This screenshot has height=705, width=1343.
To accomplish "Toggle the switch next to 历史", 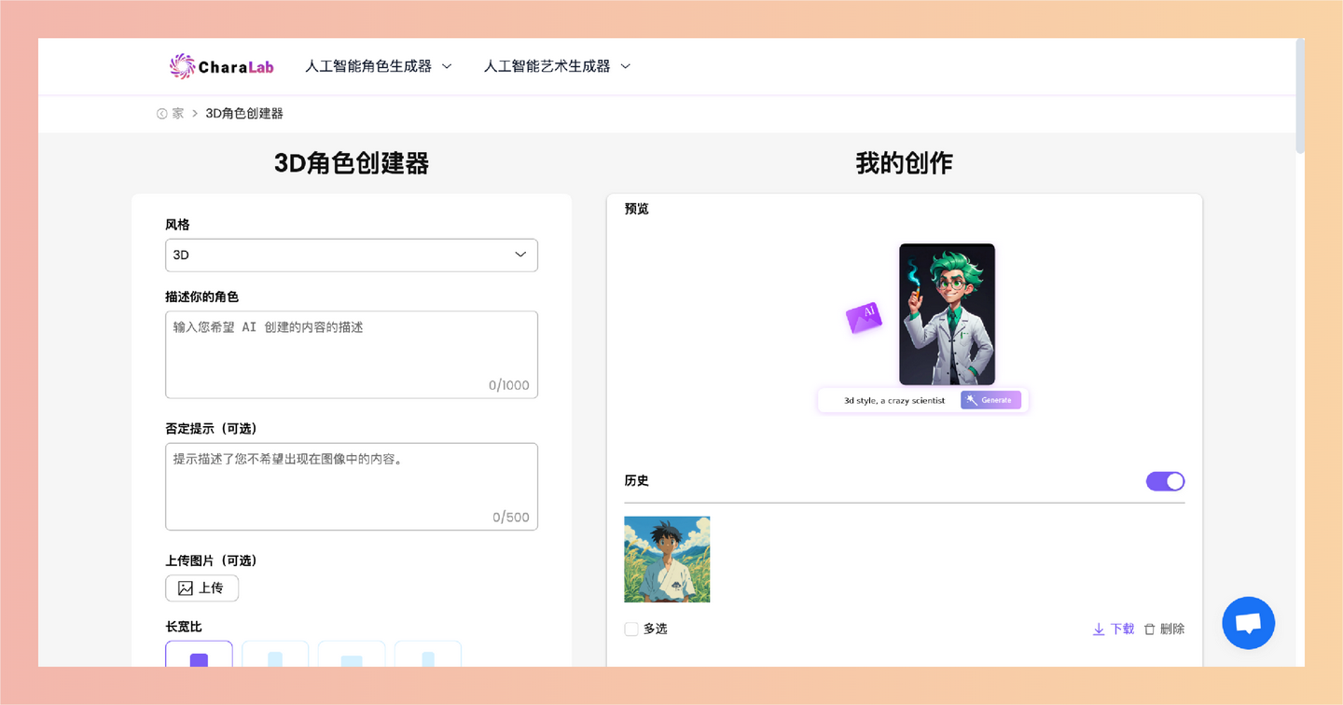I will pos(1165,480).
